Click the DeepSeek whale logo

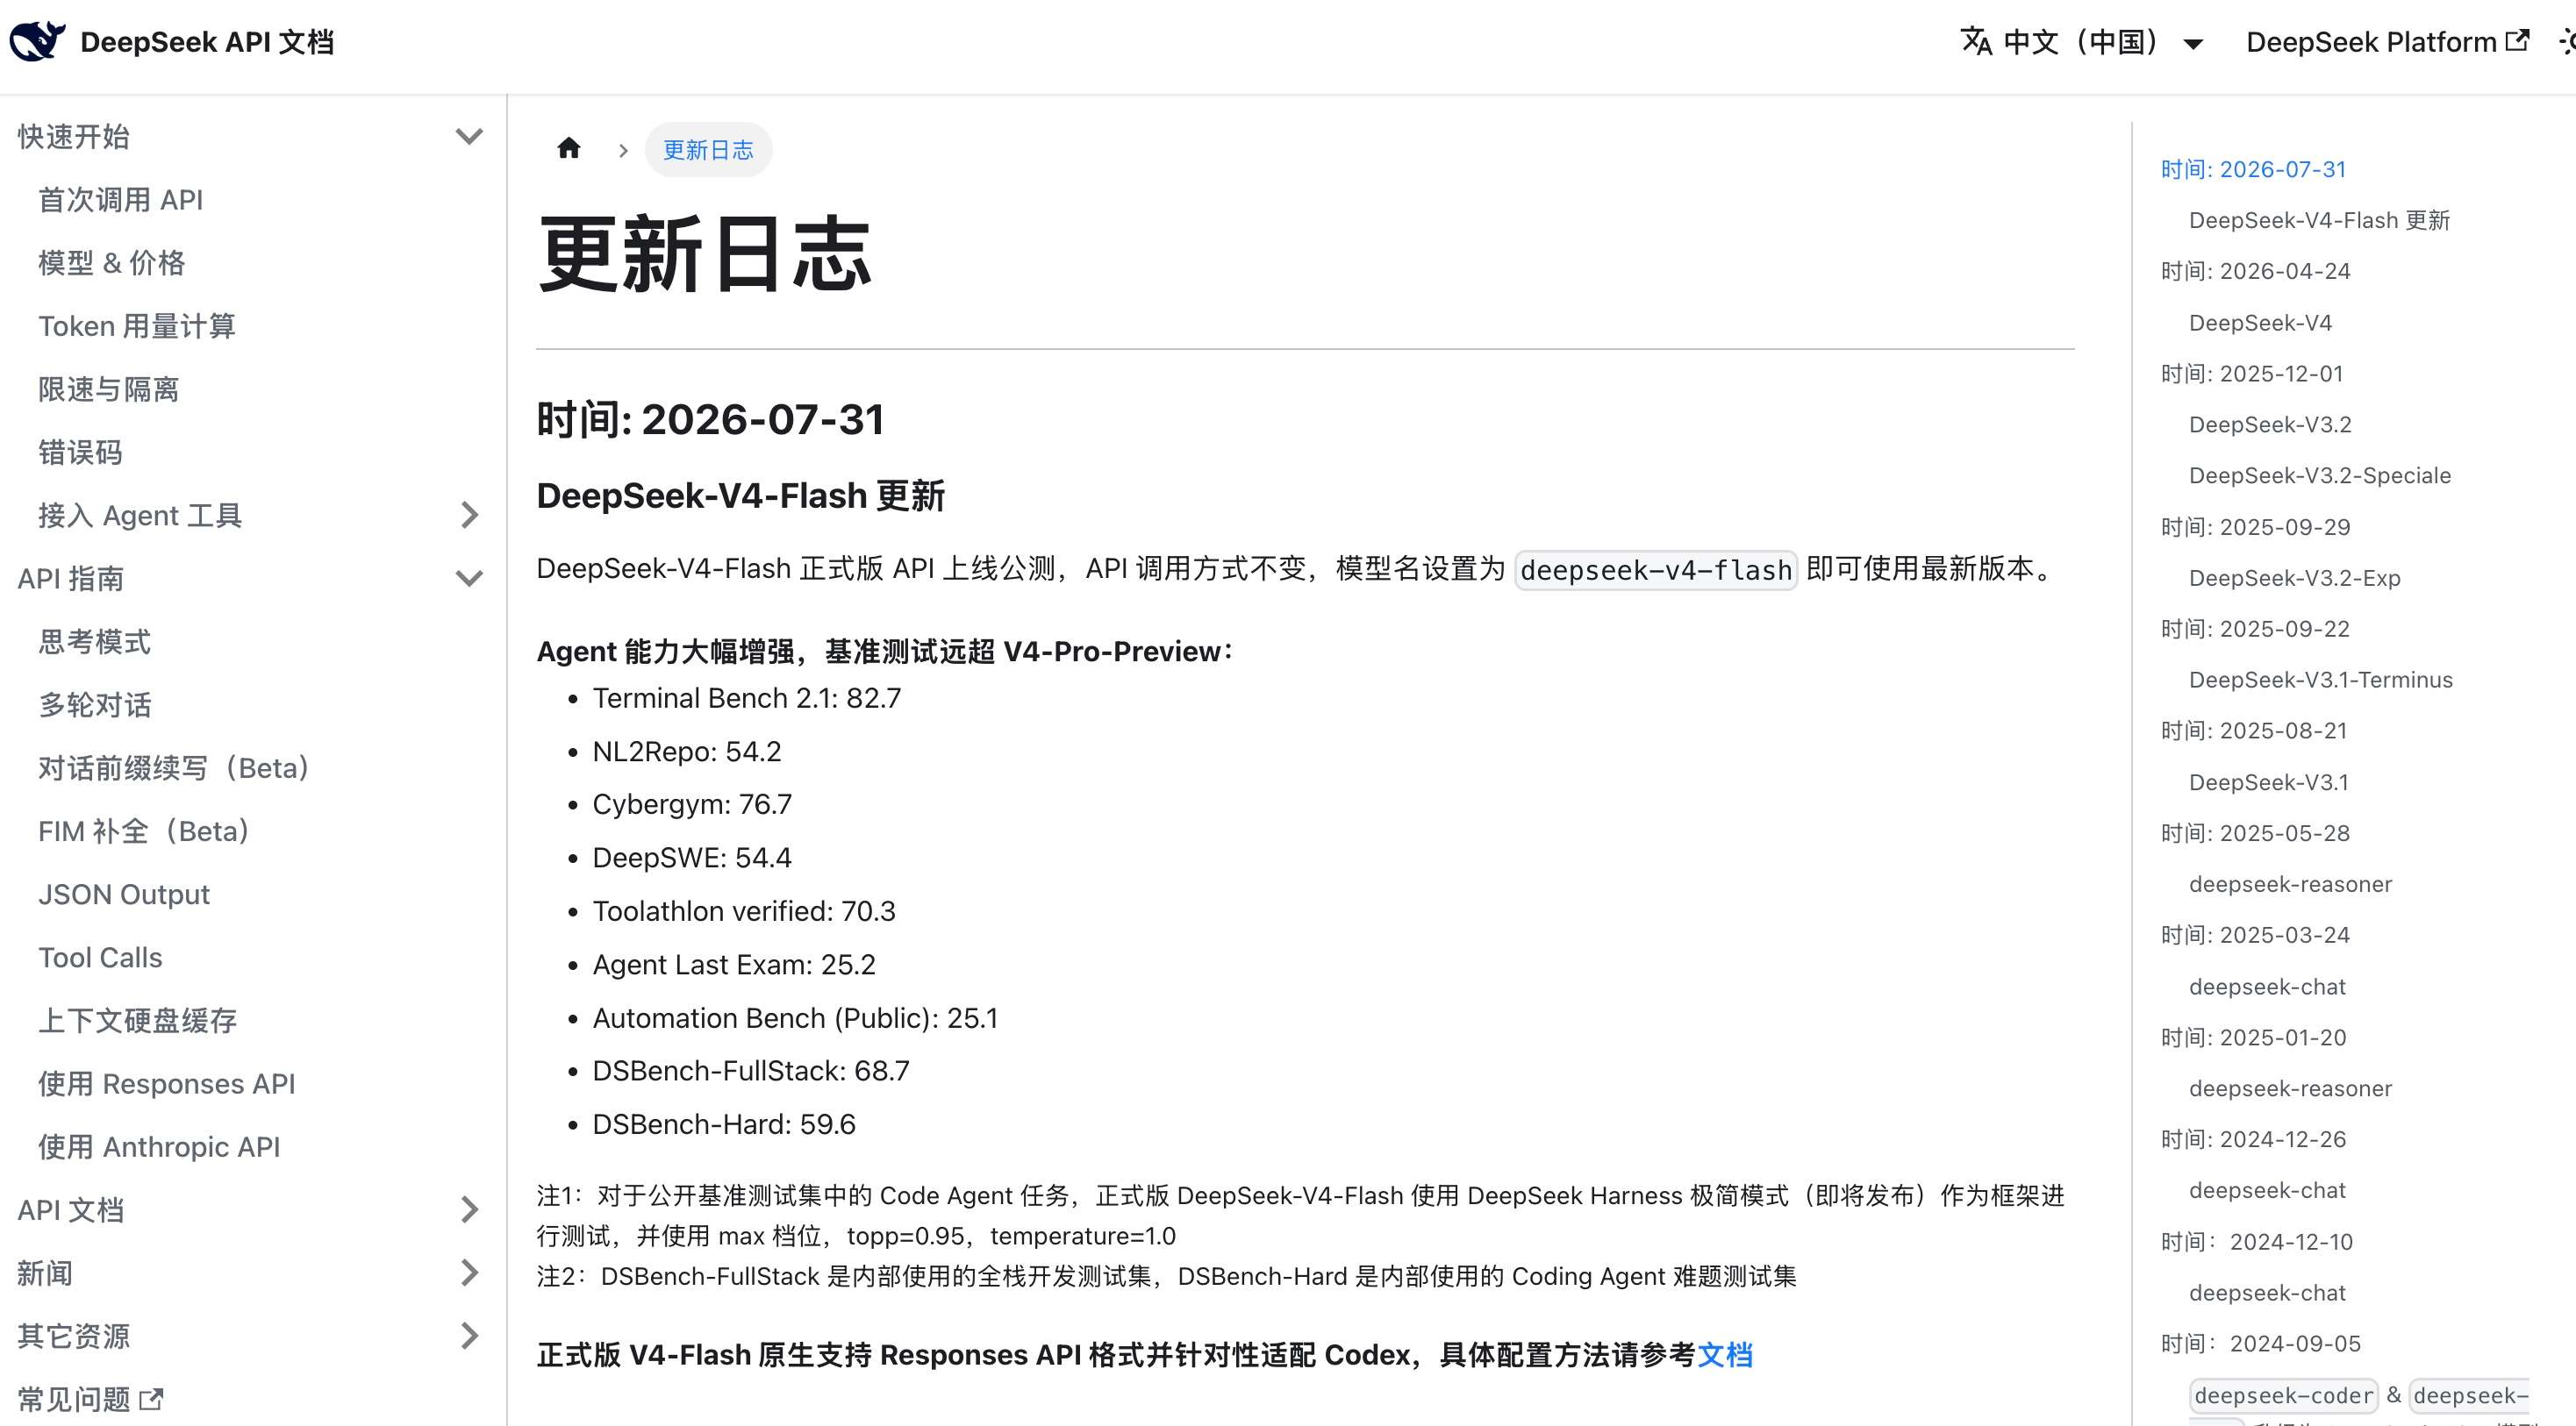coord(37,41)
